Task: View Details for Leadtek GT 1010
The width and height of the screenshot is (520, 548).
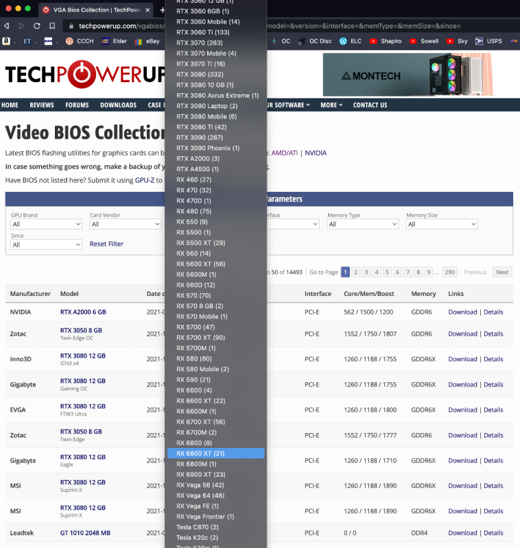Action: pyautogui.click(x=493, y=533)
